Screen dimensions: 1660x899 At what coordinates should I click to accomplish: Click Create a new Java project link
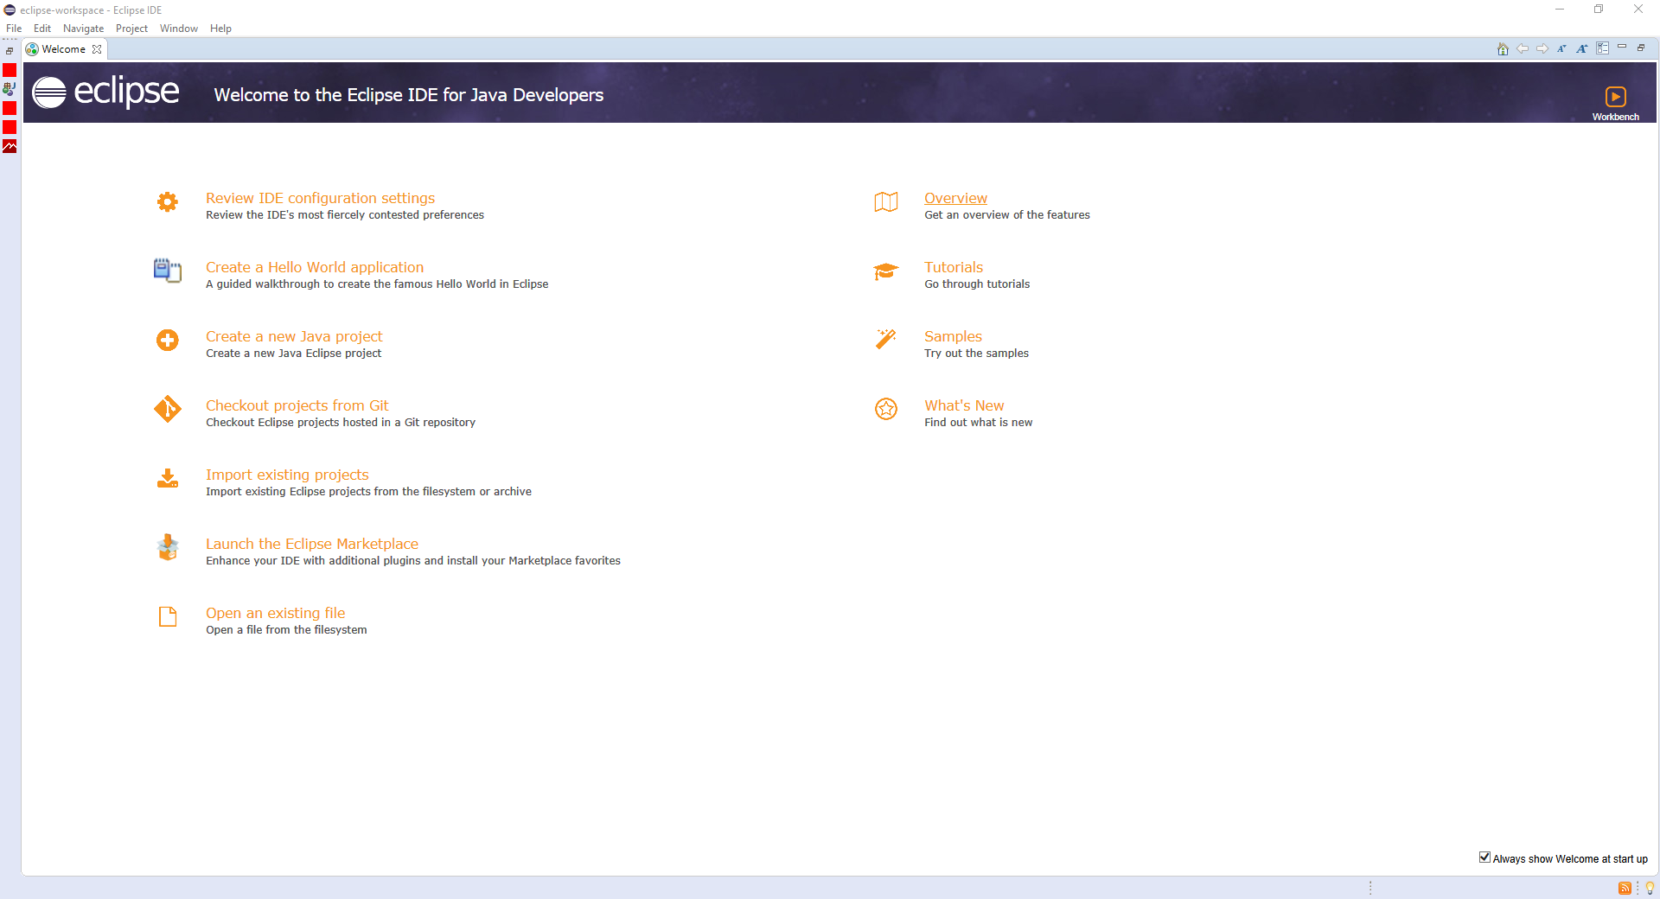(x=294, y=336)
